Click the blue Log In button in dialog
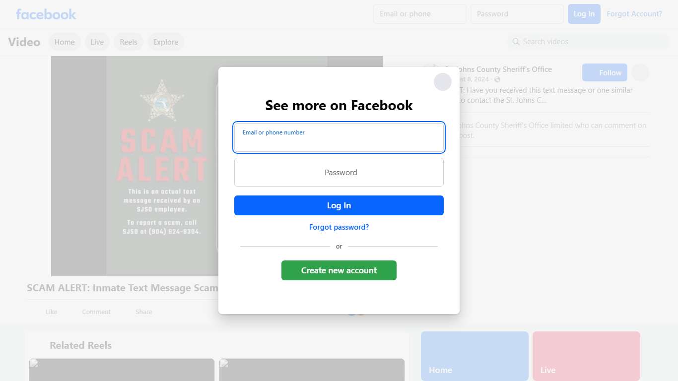This screenshot has height=381, width=678. coord(339,205)
